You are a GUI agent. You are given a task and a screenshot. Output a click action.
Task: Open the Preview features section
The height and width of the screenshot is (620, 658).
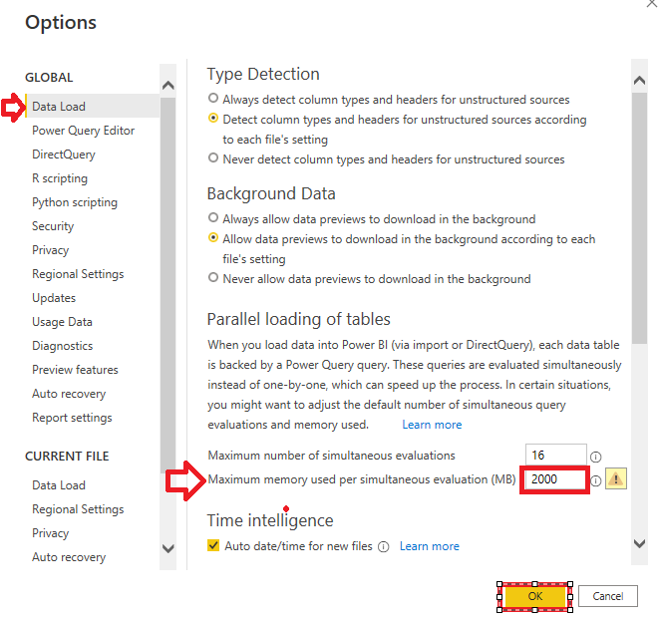(x=75, y=370)
